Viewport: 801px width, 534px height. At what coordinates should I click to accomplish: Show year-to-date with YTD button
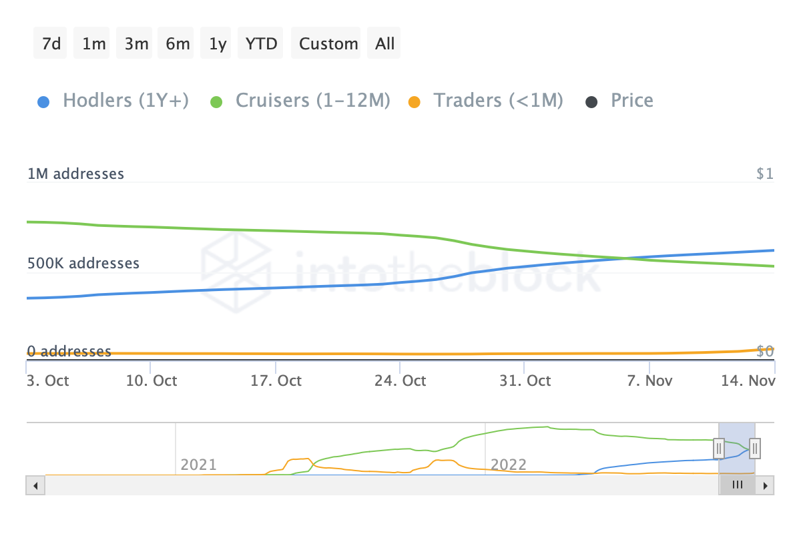261,43
